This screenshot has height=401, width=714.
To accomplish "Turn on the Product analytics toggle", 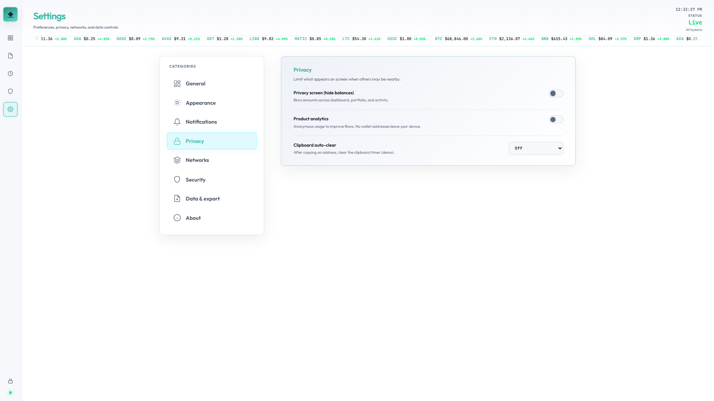I will coord(556,119).
